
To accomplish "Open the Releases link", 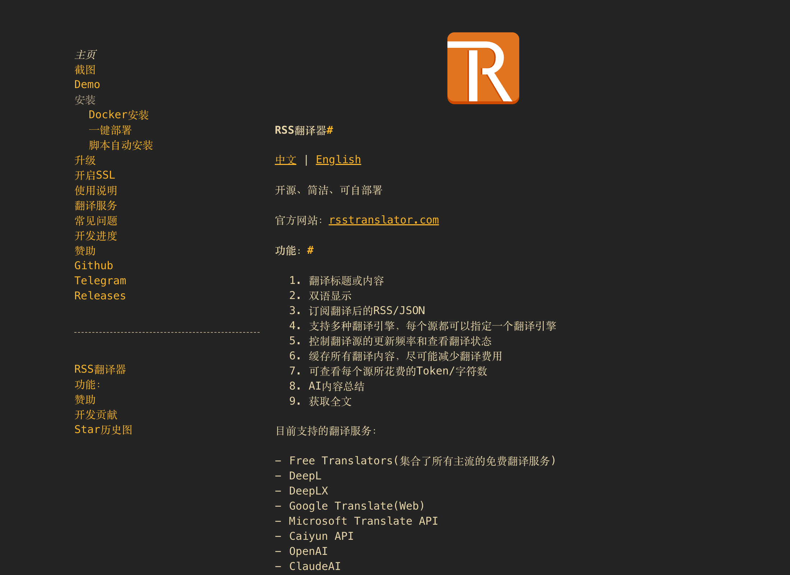I will (x=100, y=296).
